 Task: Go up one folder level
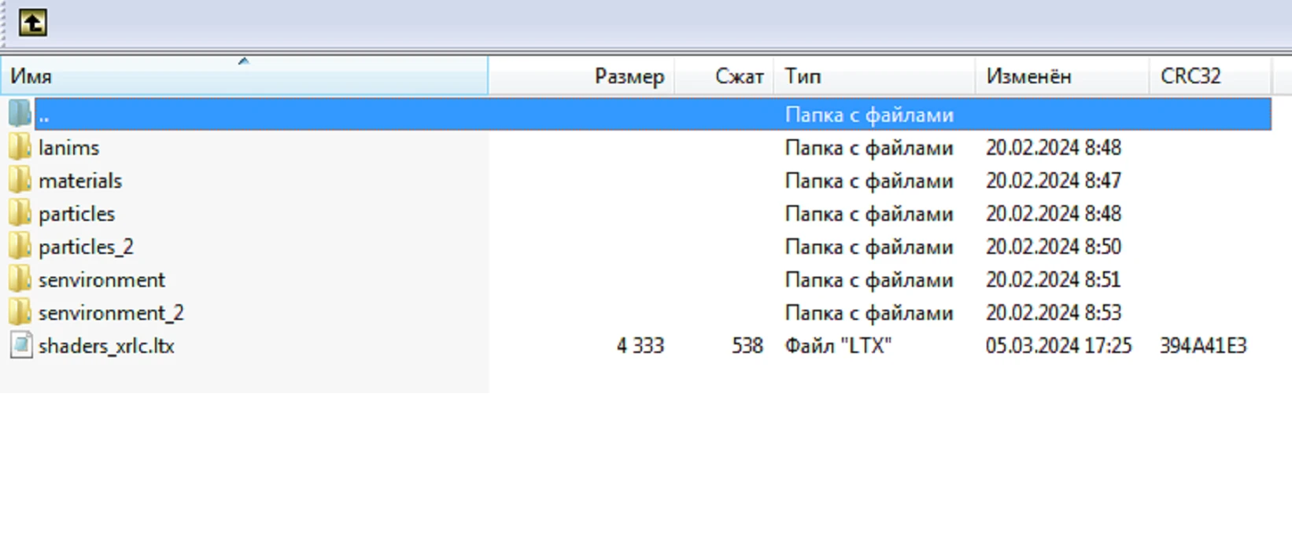click(33, 22)
